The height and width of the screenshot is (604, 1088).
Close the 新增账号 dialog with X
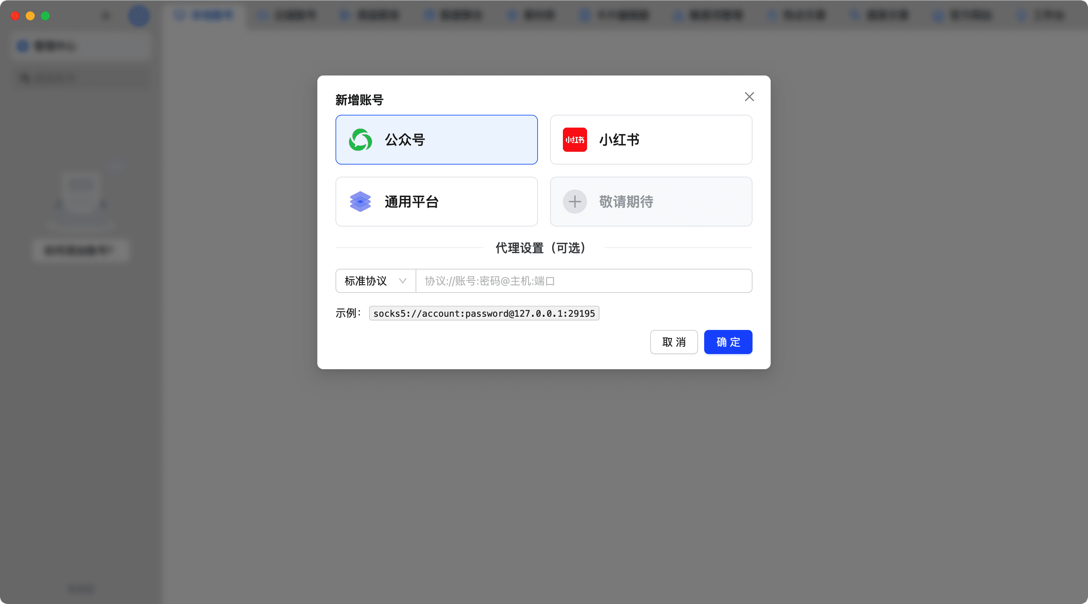[749, 97]
